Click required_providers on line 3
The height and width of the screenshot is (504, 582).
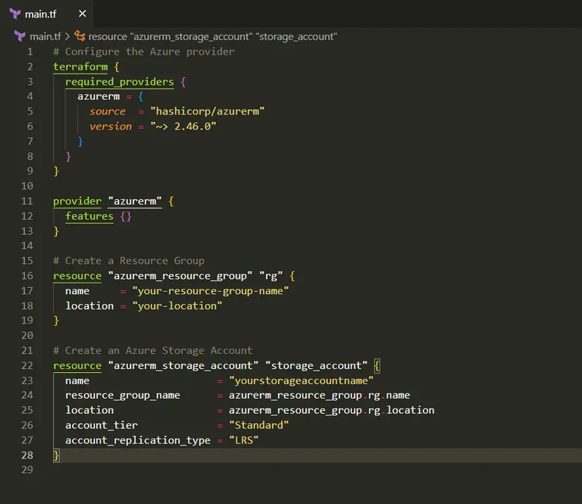tap(119, 82)
